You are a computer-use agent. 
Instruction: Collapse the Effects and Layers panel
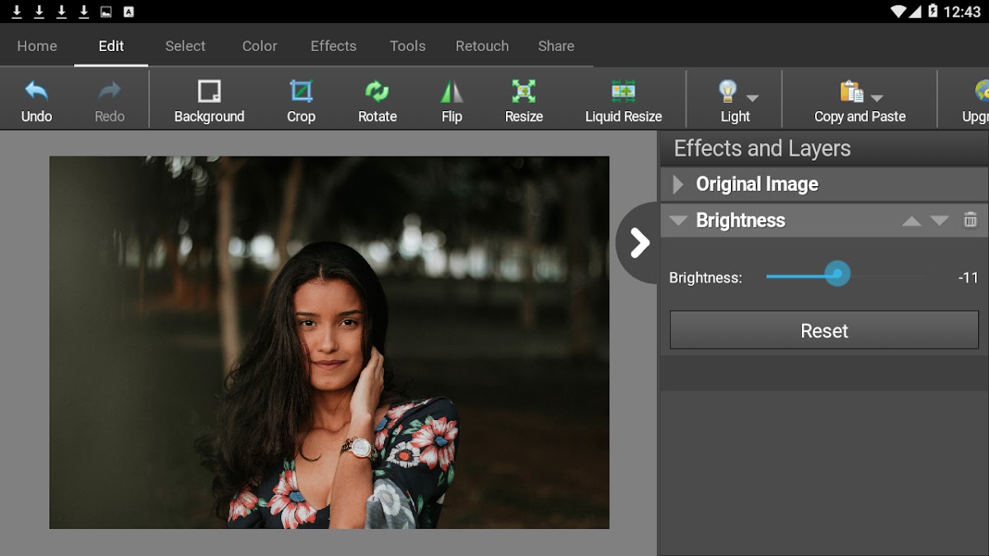(x=639, y=242)
